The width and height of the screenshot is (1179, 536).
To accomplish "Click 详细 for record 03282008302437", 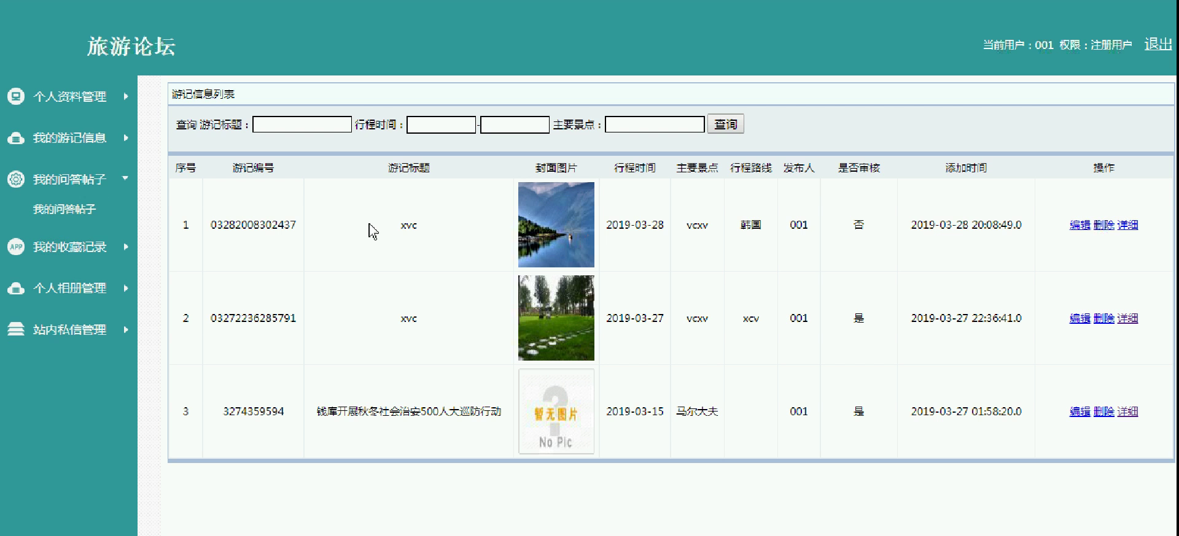I will coord(1127,225).
